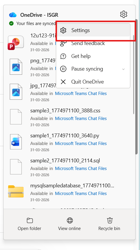Choose Quit OneDrive from menu
The image size is (140, 250).
pyautogui.click(x=94, y=82)
